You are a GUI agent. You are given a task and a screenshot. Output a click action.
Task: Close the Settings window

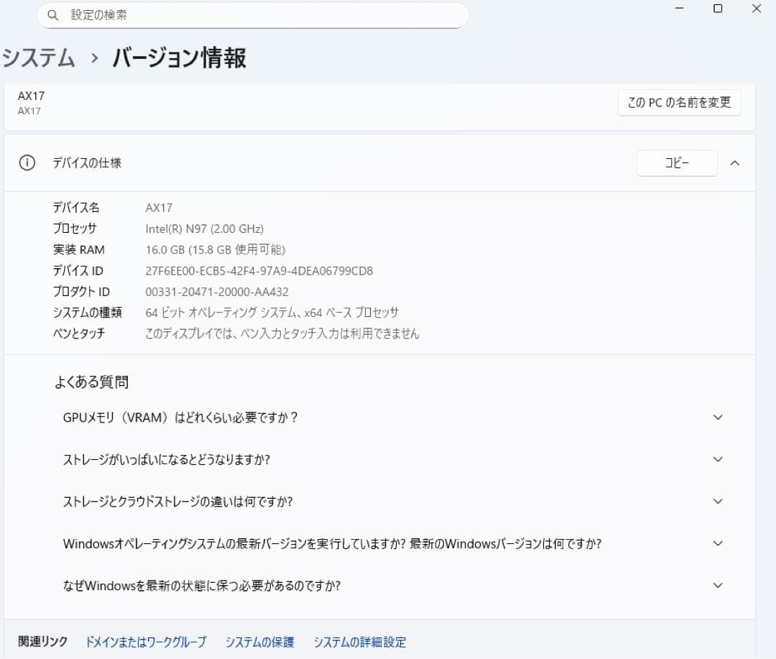(756, 8)
